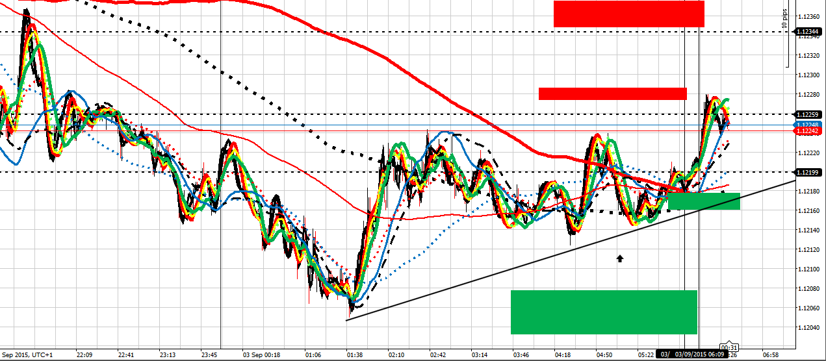
Task: Click the 1.12140 axis price value
Action: [x=809, y=230]
